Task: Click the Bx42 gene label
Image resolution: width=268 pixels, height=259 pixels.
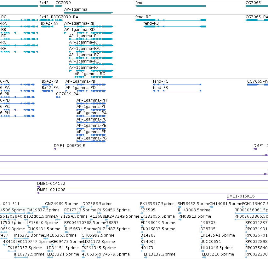Action: coord(44,3)
